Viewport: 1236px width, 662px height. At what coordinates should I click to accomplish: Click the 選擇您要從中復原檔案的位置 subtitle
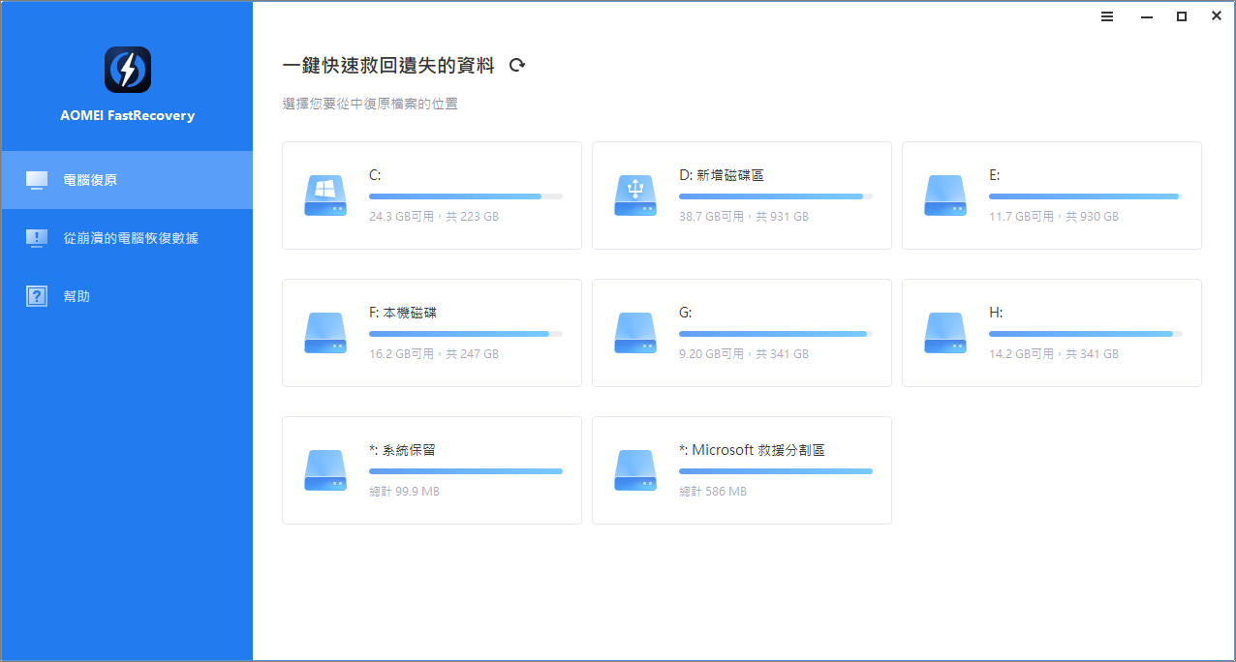click(x=370, y=104)
